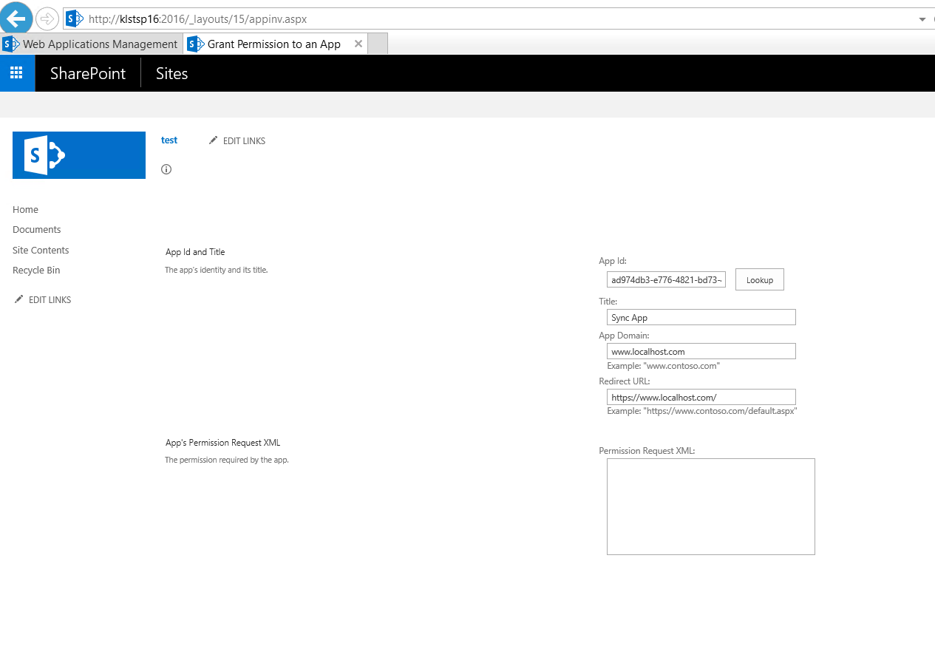
Task: Focus the App Id input field
Action: [667, 279]
